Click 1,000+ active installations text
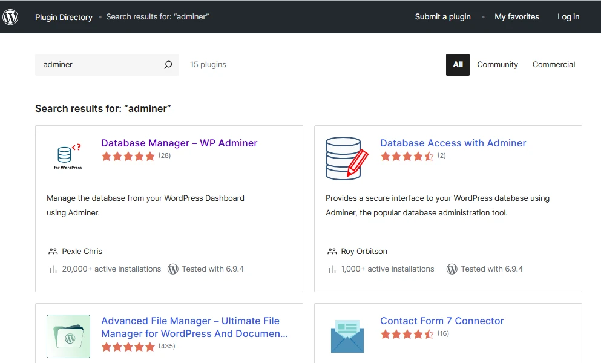This screenshot has height=363, width=601. (387, 269)
